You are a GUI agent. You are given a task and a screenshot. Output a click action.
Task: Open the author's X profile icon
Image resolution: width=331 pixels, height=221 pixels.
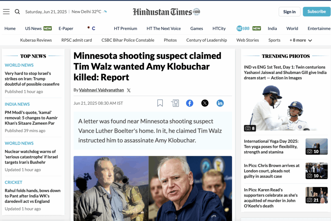(x=129, y=90)
